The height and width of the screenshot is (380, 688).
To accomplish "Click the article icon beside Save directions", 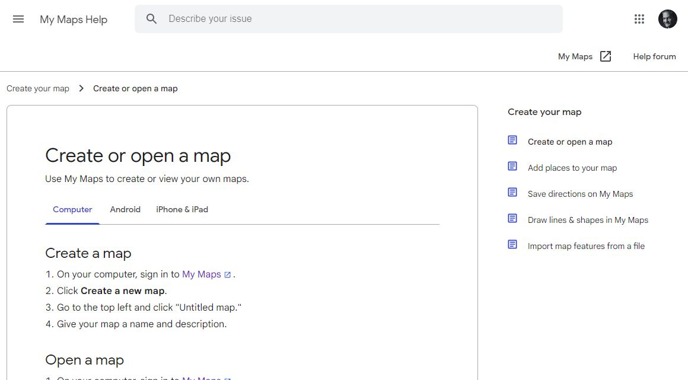I will click(512, 193).
